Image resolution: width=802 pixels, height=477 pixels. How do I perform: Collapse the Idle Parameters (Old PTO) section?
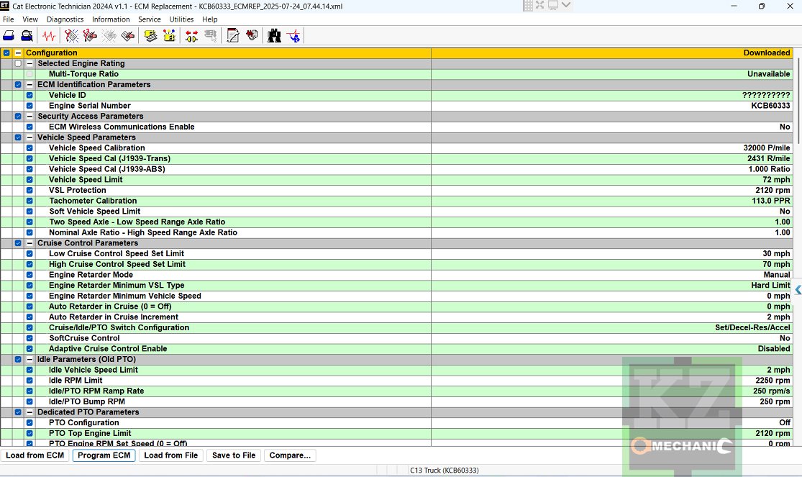(x=29, y=359)
